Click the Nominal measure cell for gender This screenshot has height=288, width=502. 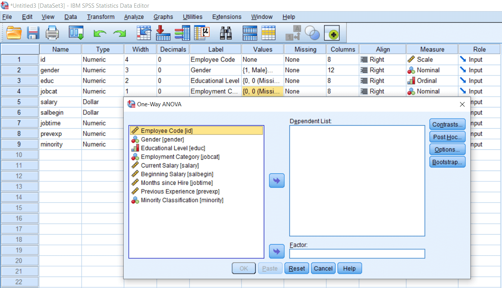(432, 70)
